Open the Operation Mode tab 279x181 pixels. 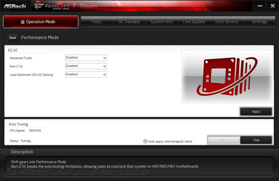[x=41, y=22]
